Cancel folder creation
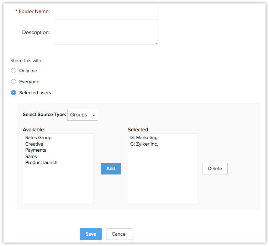269x246 pixels. (119, 234)
